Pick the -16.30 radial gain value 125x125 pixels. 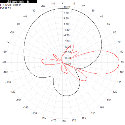point(67,58)
